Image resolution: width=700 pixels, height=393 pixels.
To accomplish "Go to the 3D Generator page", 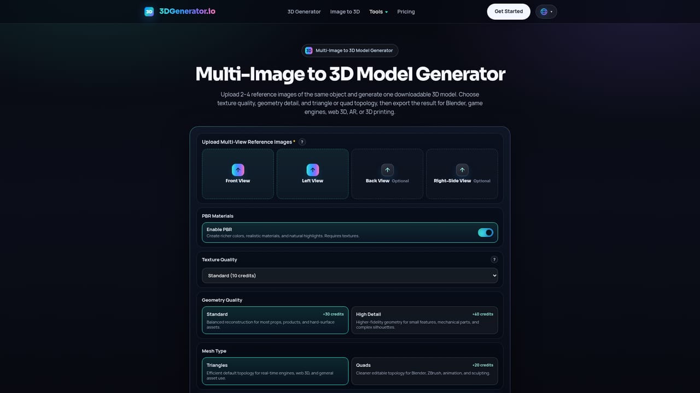I will [x=304, y=11].
